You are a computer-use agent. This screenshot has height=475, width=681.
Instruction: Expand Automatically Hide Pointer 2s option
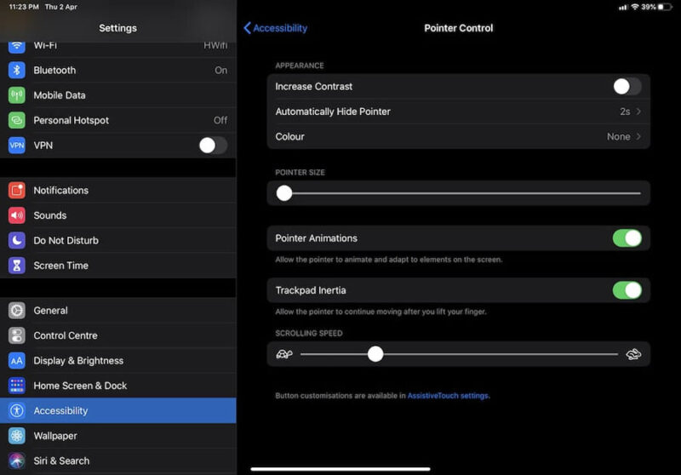458,112
